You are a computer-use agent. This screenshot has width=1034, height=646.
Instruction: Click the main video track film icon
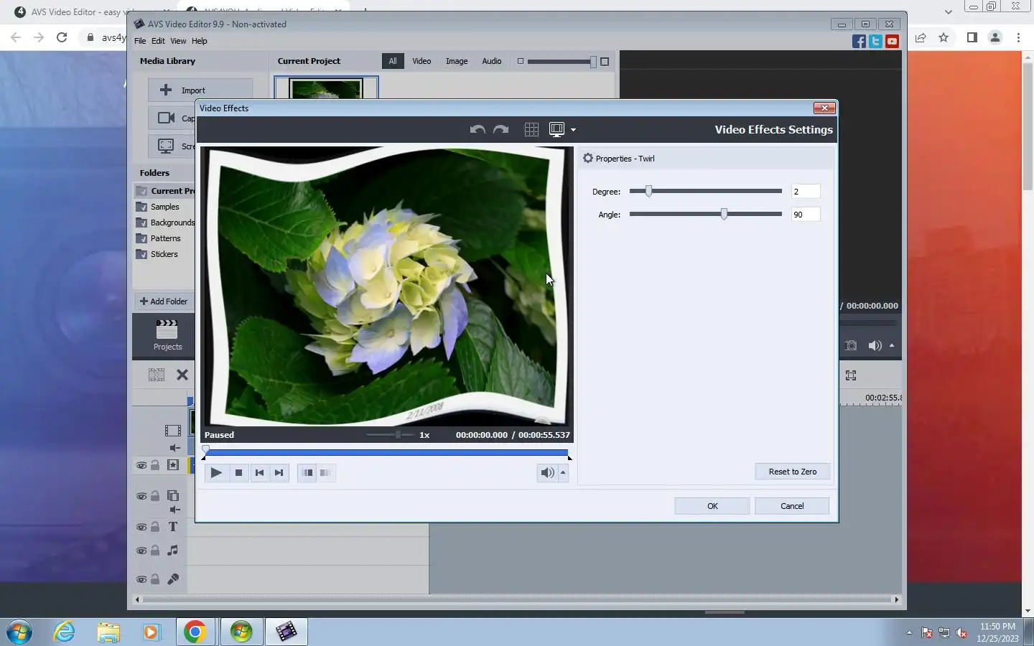tap(173, 431)
